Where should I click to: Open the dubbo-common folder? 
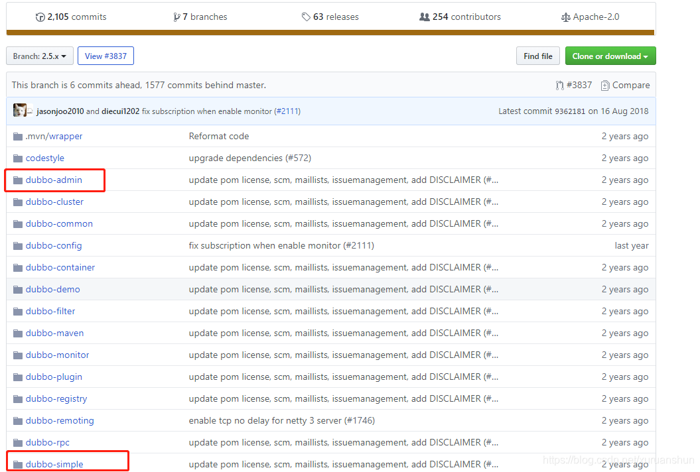click(x=59, y=223)
